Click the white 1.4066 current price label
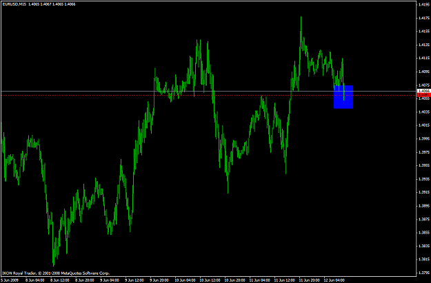 click(x=424, y=91)
